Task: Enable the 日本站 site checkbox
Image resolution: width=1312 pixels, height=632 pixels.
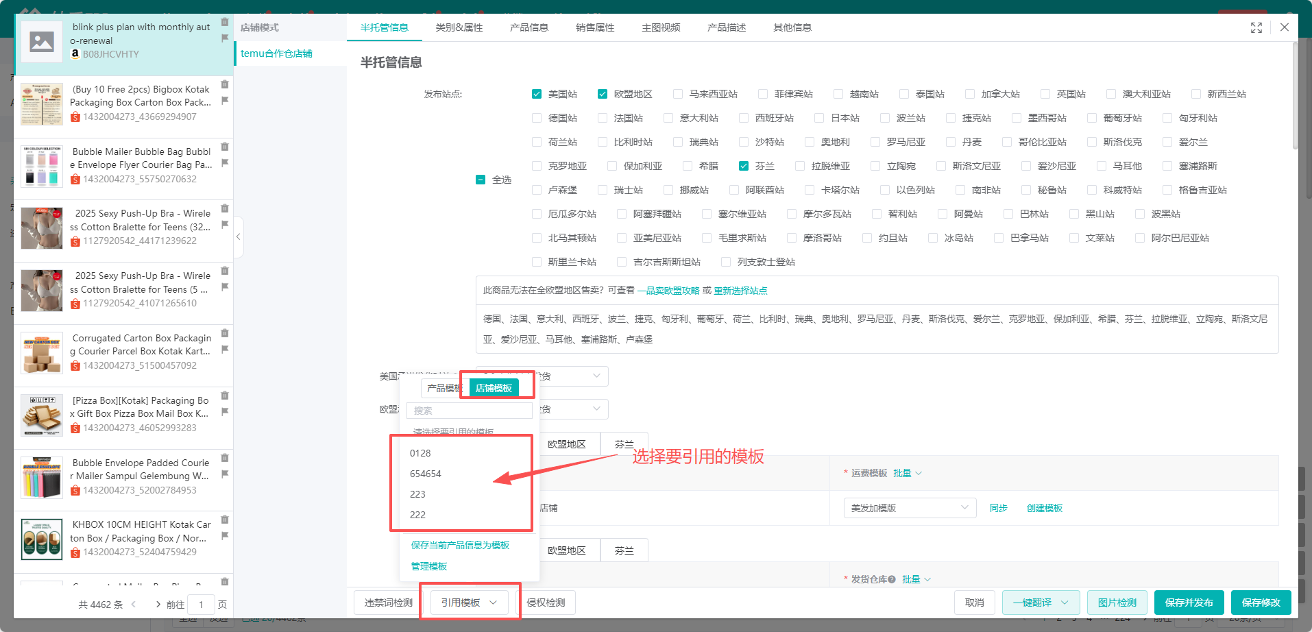Action: coord(819,118)
